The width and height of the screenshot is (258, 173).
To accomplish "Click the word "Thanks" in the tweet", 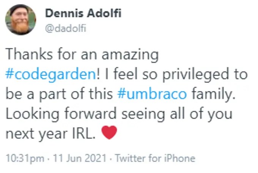I will point(26,54).
